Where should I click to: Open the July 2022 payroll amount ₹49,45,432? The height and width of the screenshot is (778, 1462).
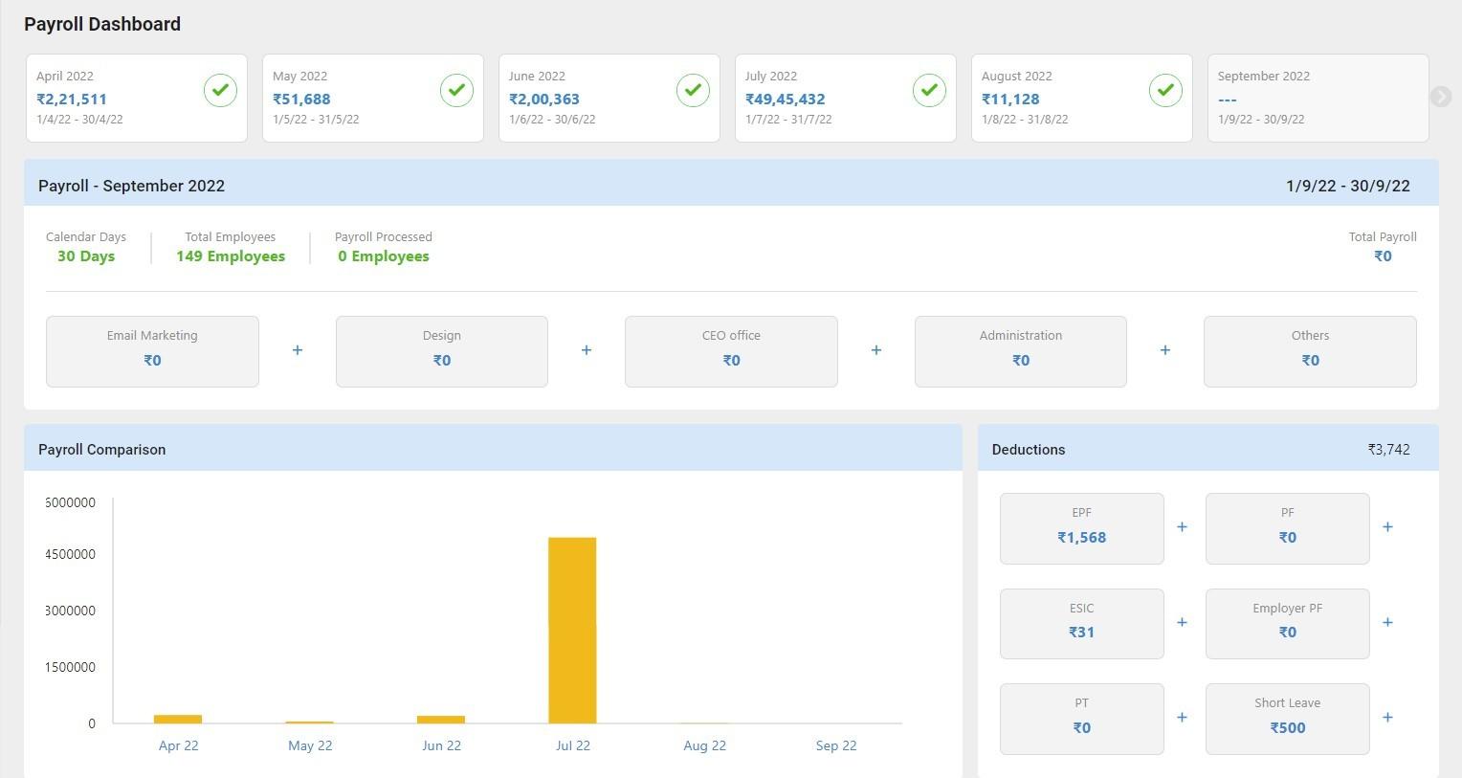pos(786,99)
